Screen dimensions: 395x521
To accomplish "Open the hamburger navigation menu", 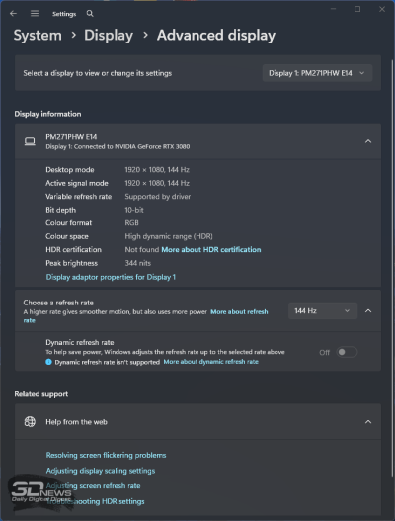I will (x=35, y=13).
